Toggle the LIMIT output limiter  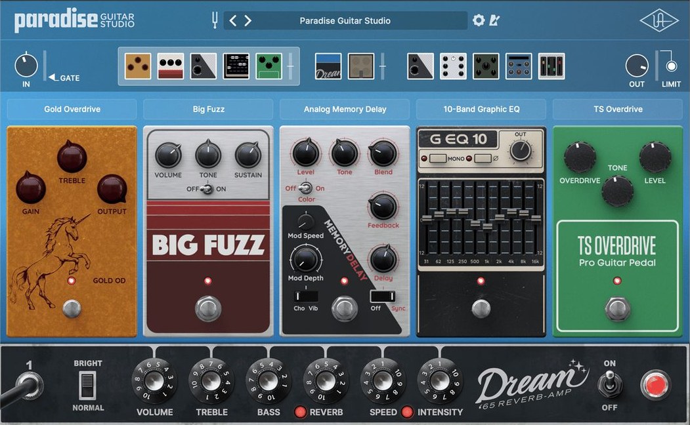point(671,66)
